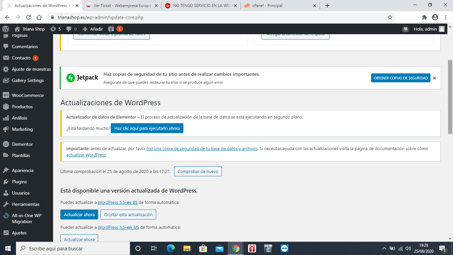The width and height of the screenshot is (453, 255).
Task: Switch to Ver Ticket Webempresa tab
Action: pos(121,6)
